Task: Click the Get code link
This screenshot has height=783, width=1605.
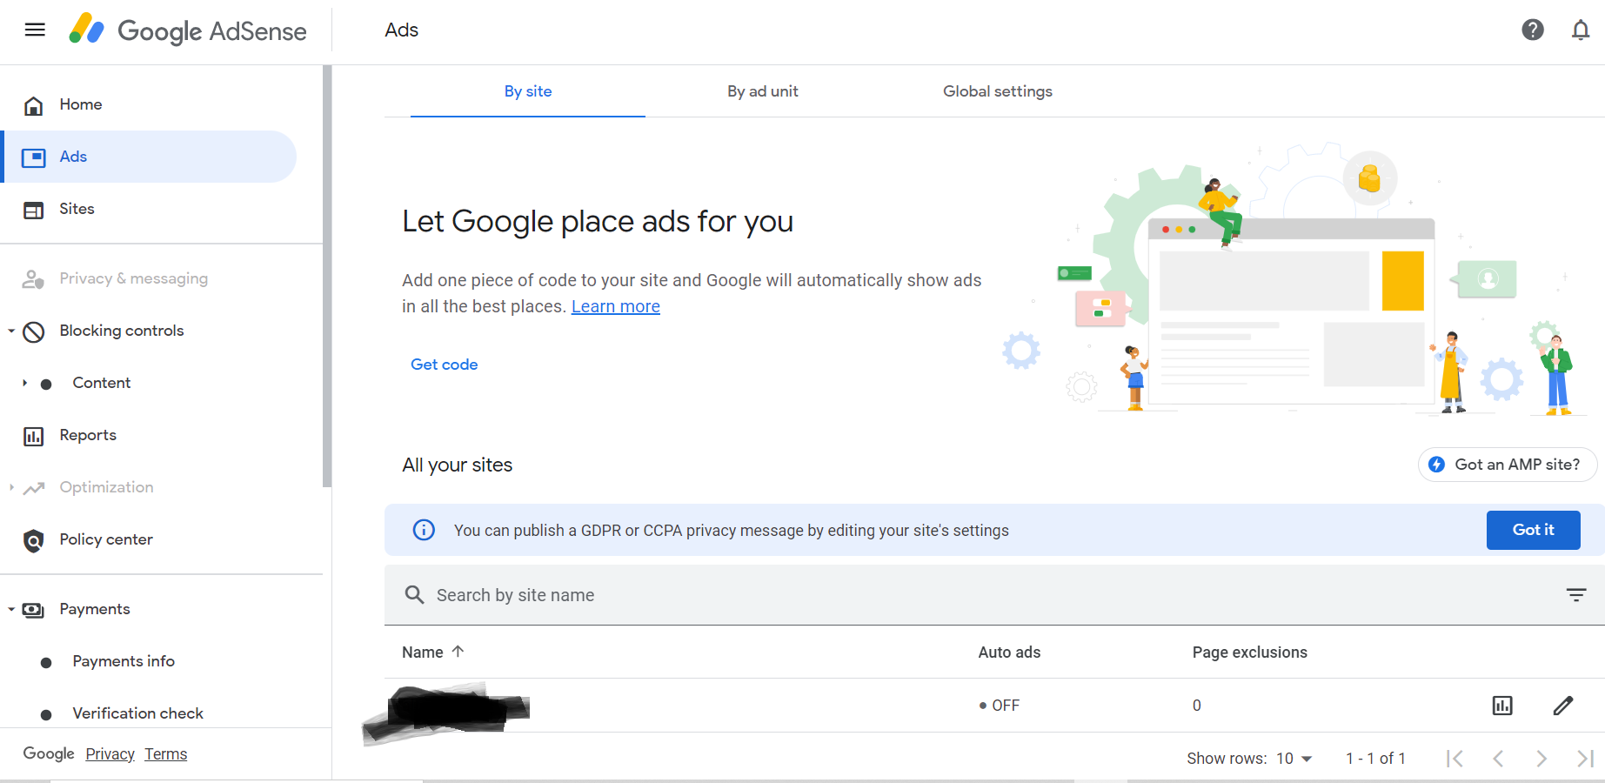Action: pos(445,365)
